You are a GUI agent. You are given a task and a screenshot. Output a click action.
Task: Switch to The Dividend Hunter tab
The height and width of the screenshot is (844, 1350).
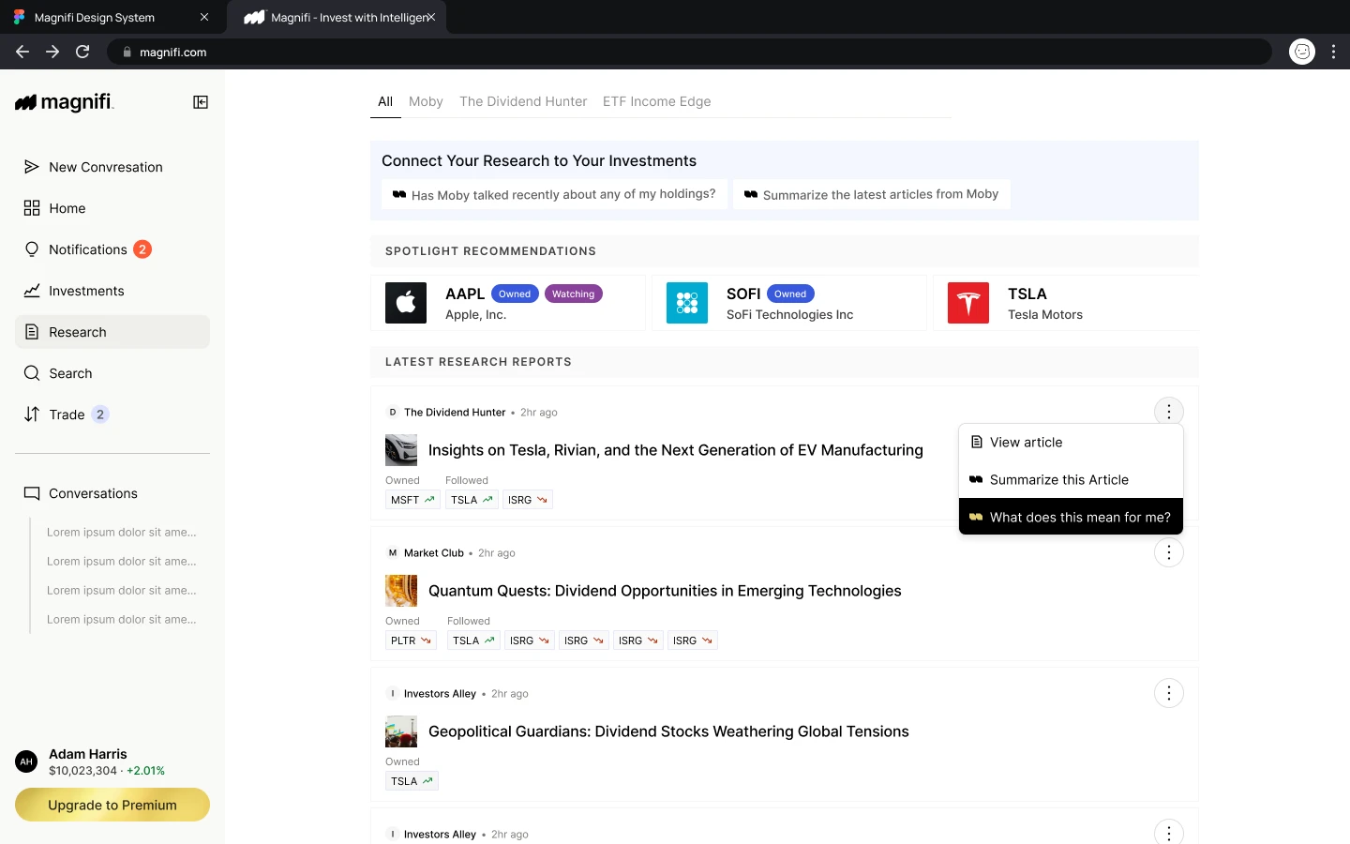523,101
